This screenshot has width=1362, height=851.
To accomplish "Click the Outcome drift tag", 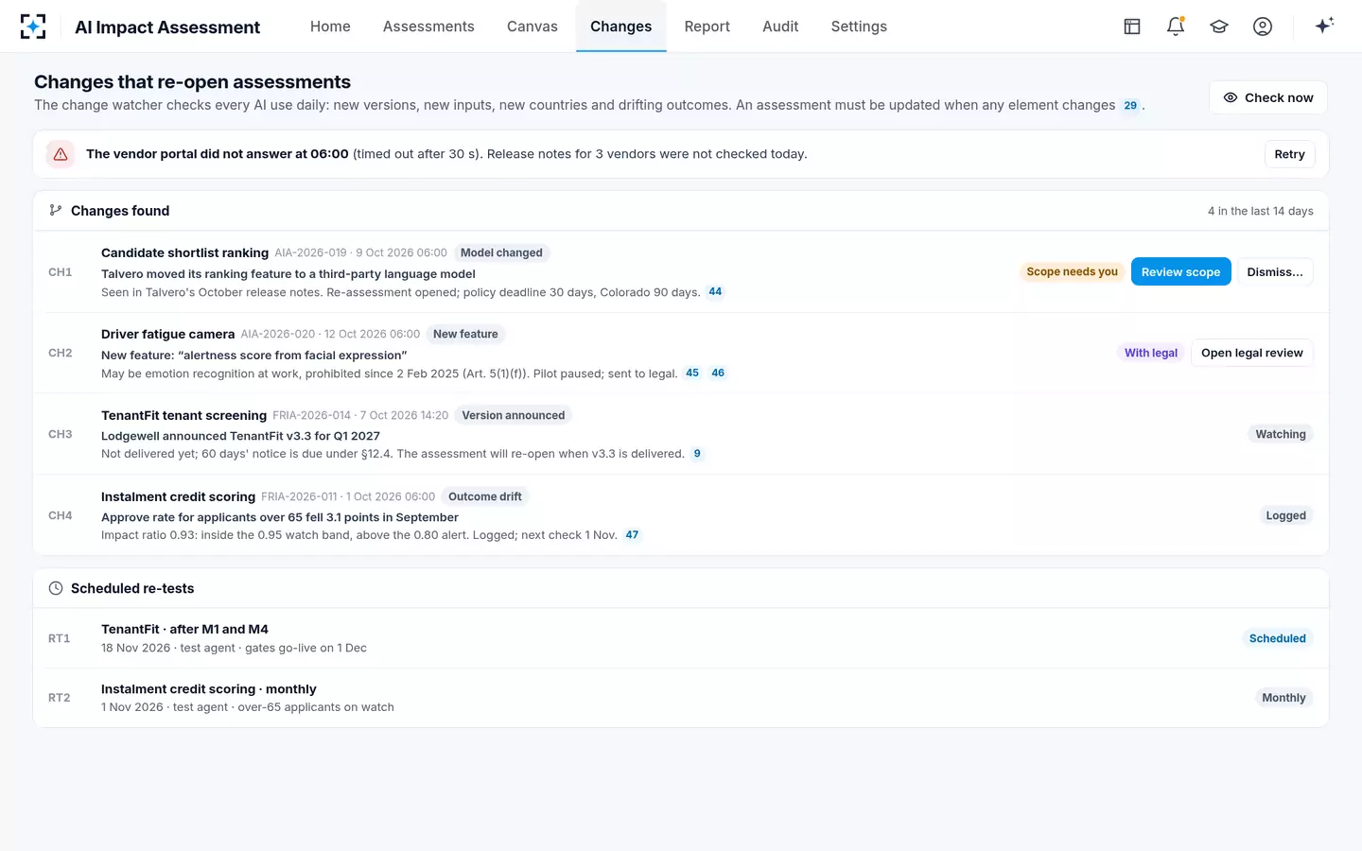I will (x=485, y=496).
